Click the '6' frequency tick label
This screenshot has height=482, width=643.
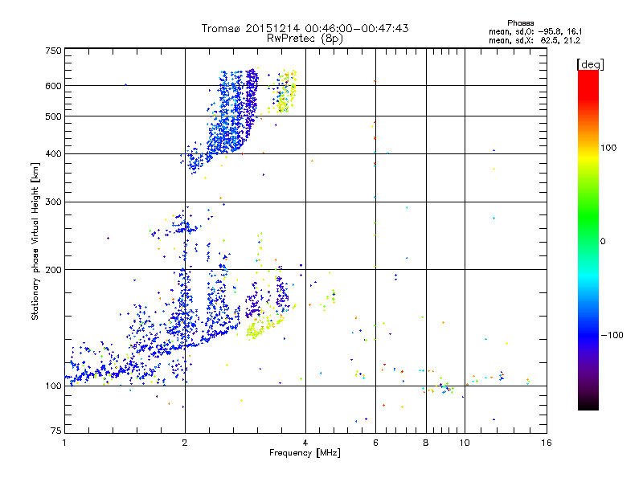pyautogui.click(x=375, y=443)
